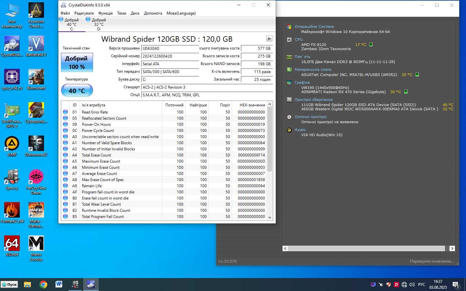
Task: Select the FarCry New Dawn desktop shortcut
Action: click(x=36, y=182)
